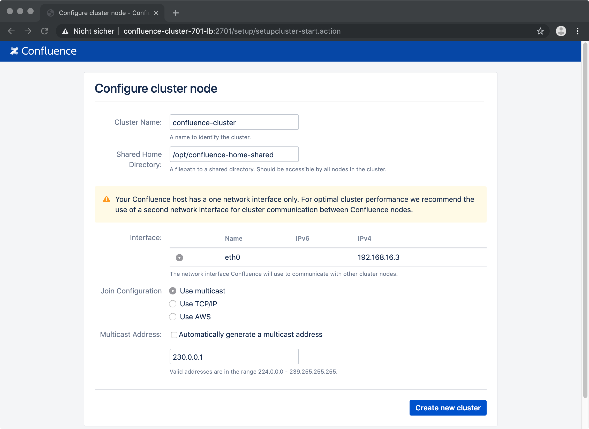Click the browser back arrow
Viewport: 589px width, 429px height.
pos(11,31)
